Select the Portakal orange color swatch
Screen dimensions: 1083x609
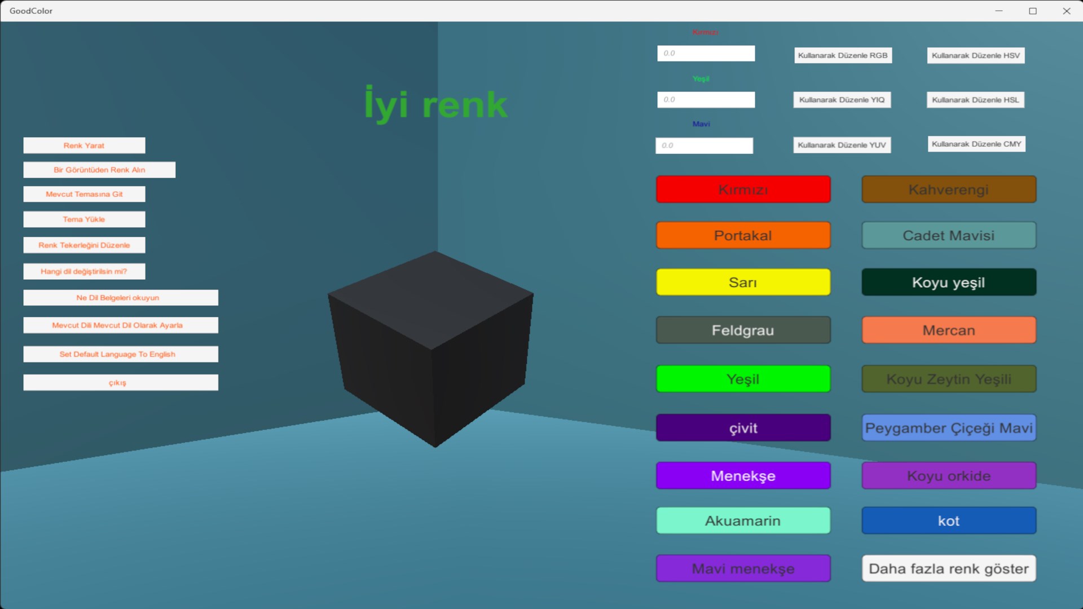coord(743,235)
